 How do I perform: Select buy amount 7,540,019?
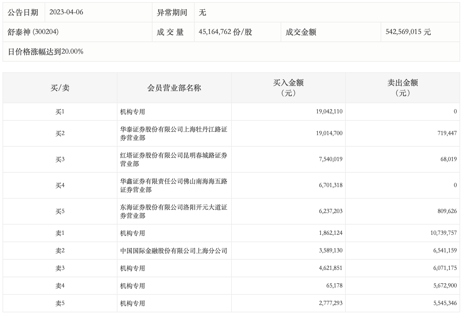tap(331, 159)
